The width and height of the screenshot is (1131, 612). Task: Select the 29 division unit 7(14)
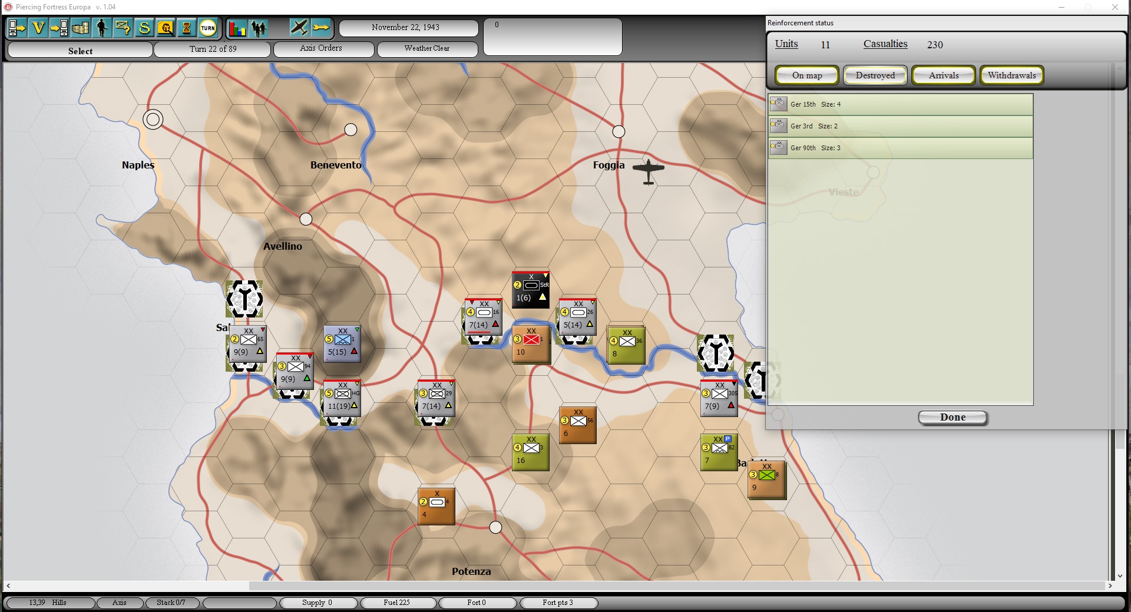click(436, 398)
